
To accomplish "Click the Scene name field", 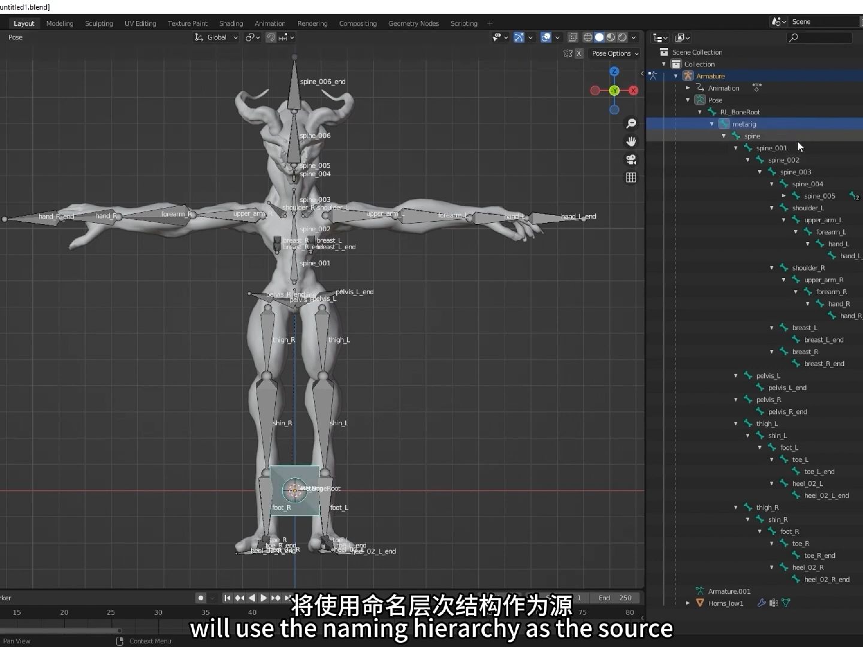I will [825, 22].
